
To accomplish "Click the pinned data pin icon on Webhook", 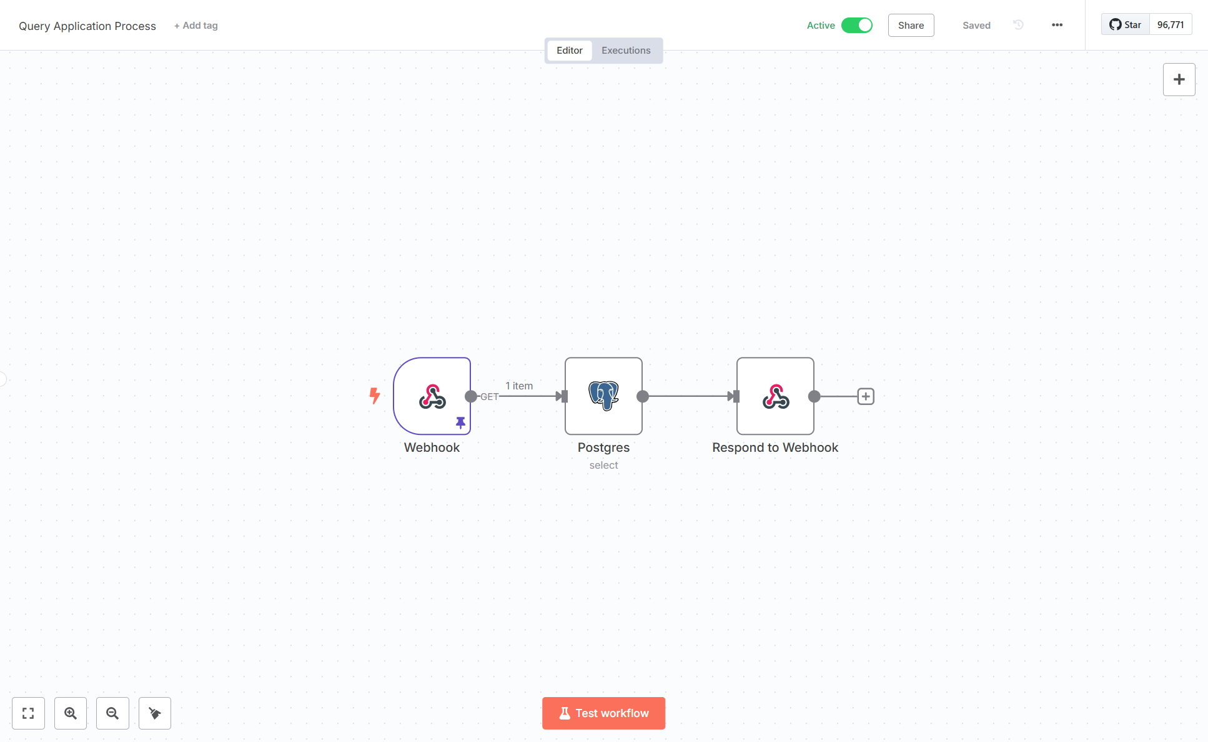I will point(460,423).
